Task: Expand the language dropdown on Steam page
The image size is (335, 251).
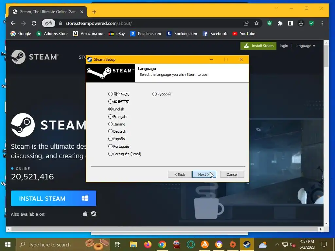Action: [x=305, y=46]
